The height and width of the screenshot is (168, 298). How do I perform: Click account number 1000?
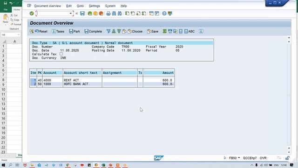[x=47, y=84]
